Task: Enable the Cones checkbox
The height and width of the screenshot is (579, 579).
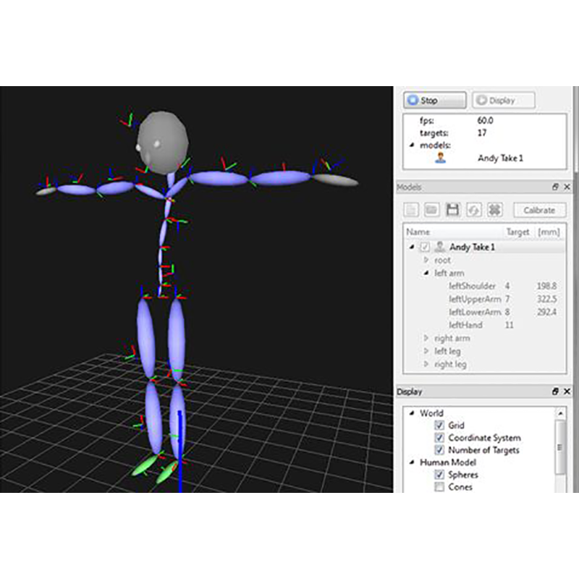Action: 439,486
